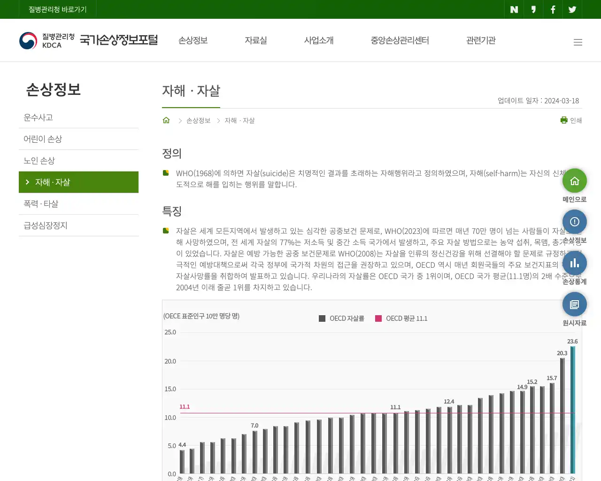Open 질병관리청 바로가기 link
The image size is (601, 481).
click(x=58, y=9)
